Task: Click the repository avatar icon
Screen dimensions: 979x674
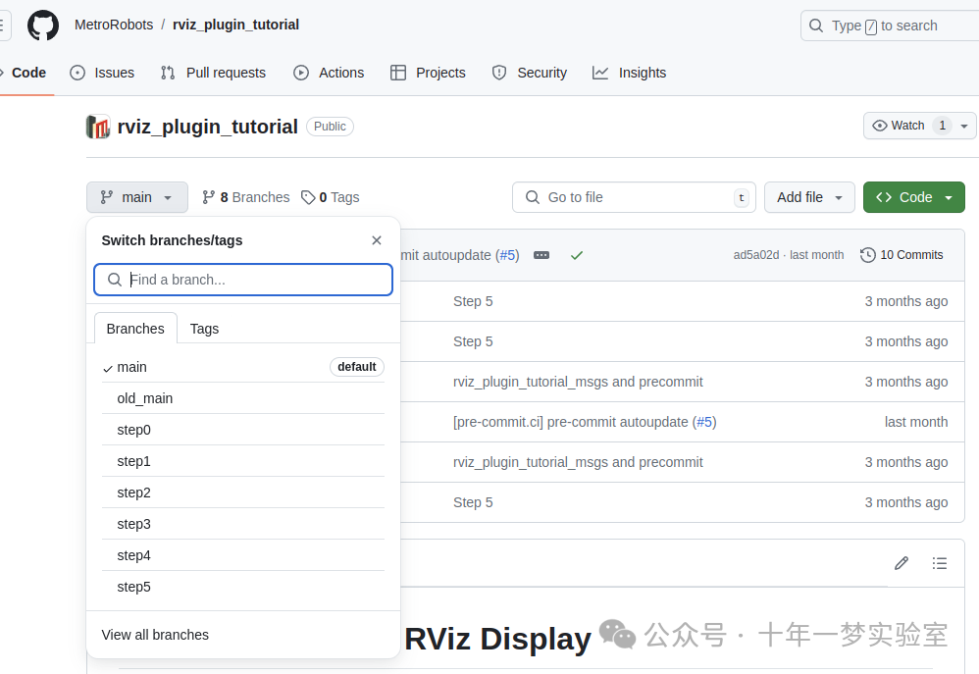Action: [x=98, y=127]
